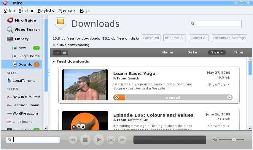Screen dimensions: 253x150
Task: Open the Playlists menu
Action: (x=46, y=11)
